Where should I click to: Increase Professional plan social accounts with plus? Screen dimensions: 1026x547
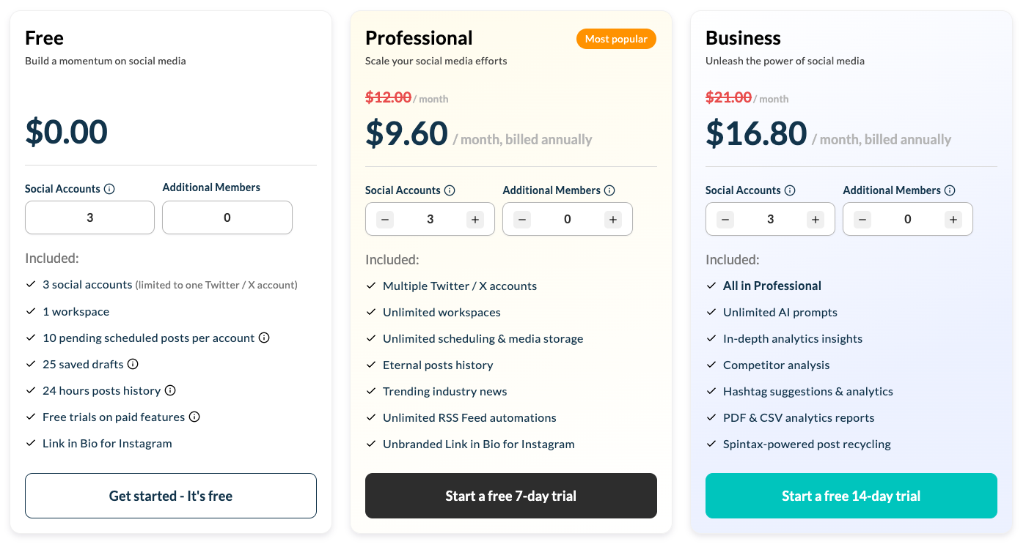475,219
